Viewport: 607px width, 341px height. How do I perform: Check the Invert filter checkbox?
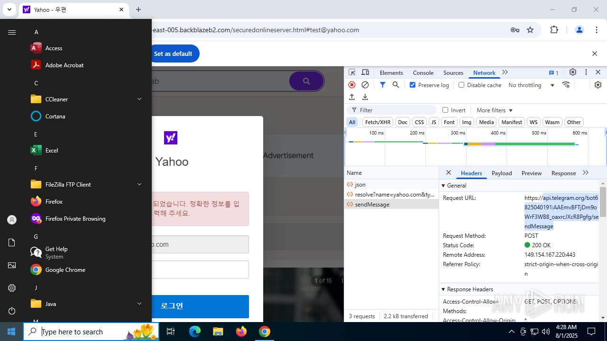pos(445,110)
